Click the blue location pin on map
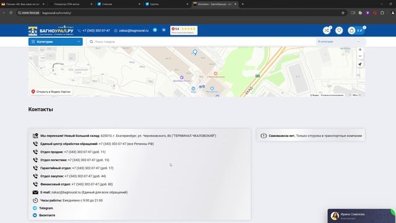The image size is (396, 223). point(195,52)
